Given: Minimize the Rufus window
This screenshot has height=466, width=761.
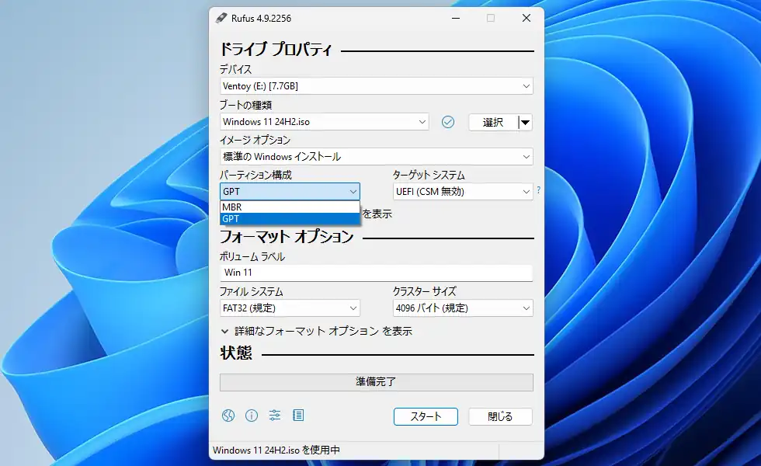Looking at the screenshot, I should click(x=456, y=19).
